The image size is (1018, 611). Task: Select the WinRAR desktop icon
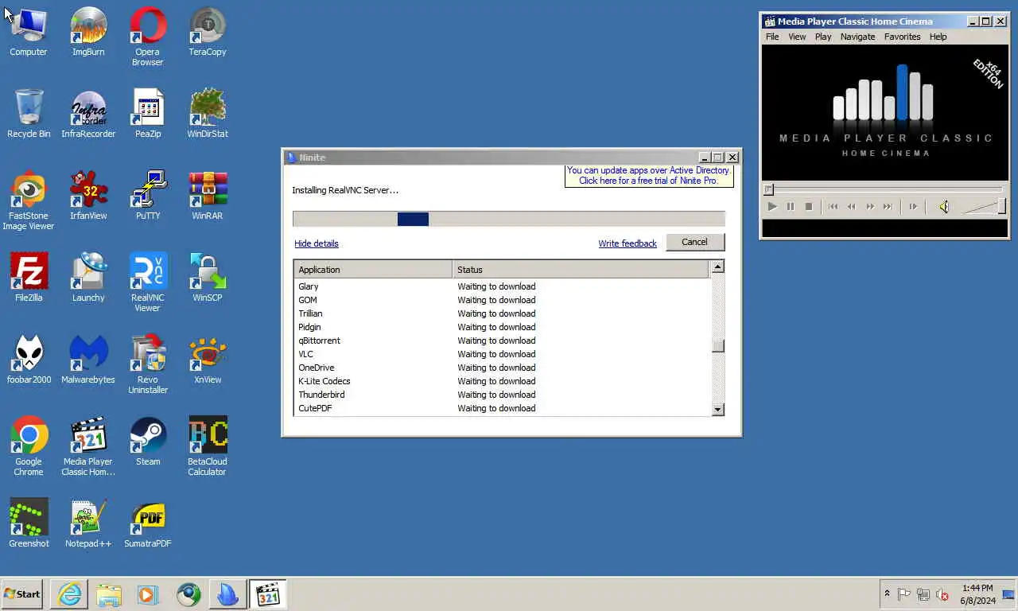tap(208, 196)
